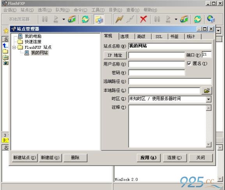Viewport: 225px width, 190px height.
Task: Switch to the 书签 tab
Action: click(x=174, y=37)
